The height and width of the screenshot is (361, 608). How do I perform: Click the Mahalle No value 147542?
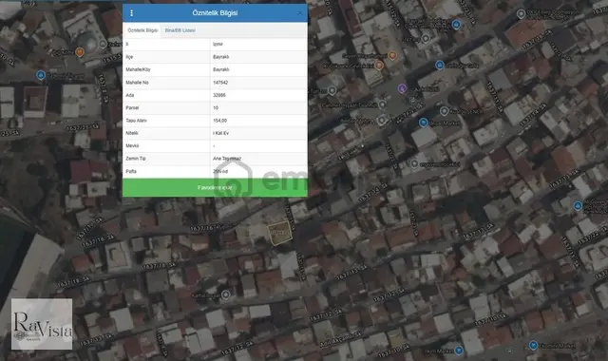(x=220, y=83)
